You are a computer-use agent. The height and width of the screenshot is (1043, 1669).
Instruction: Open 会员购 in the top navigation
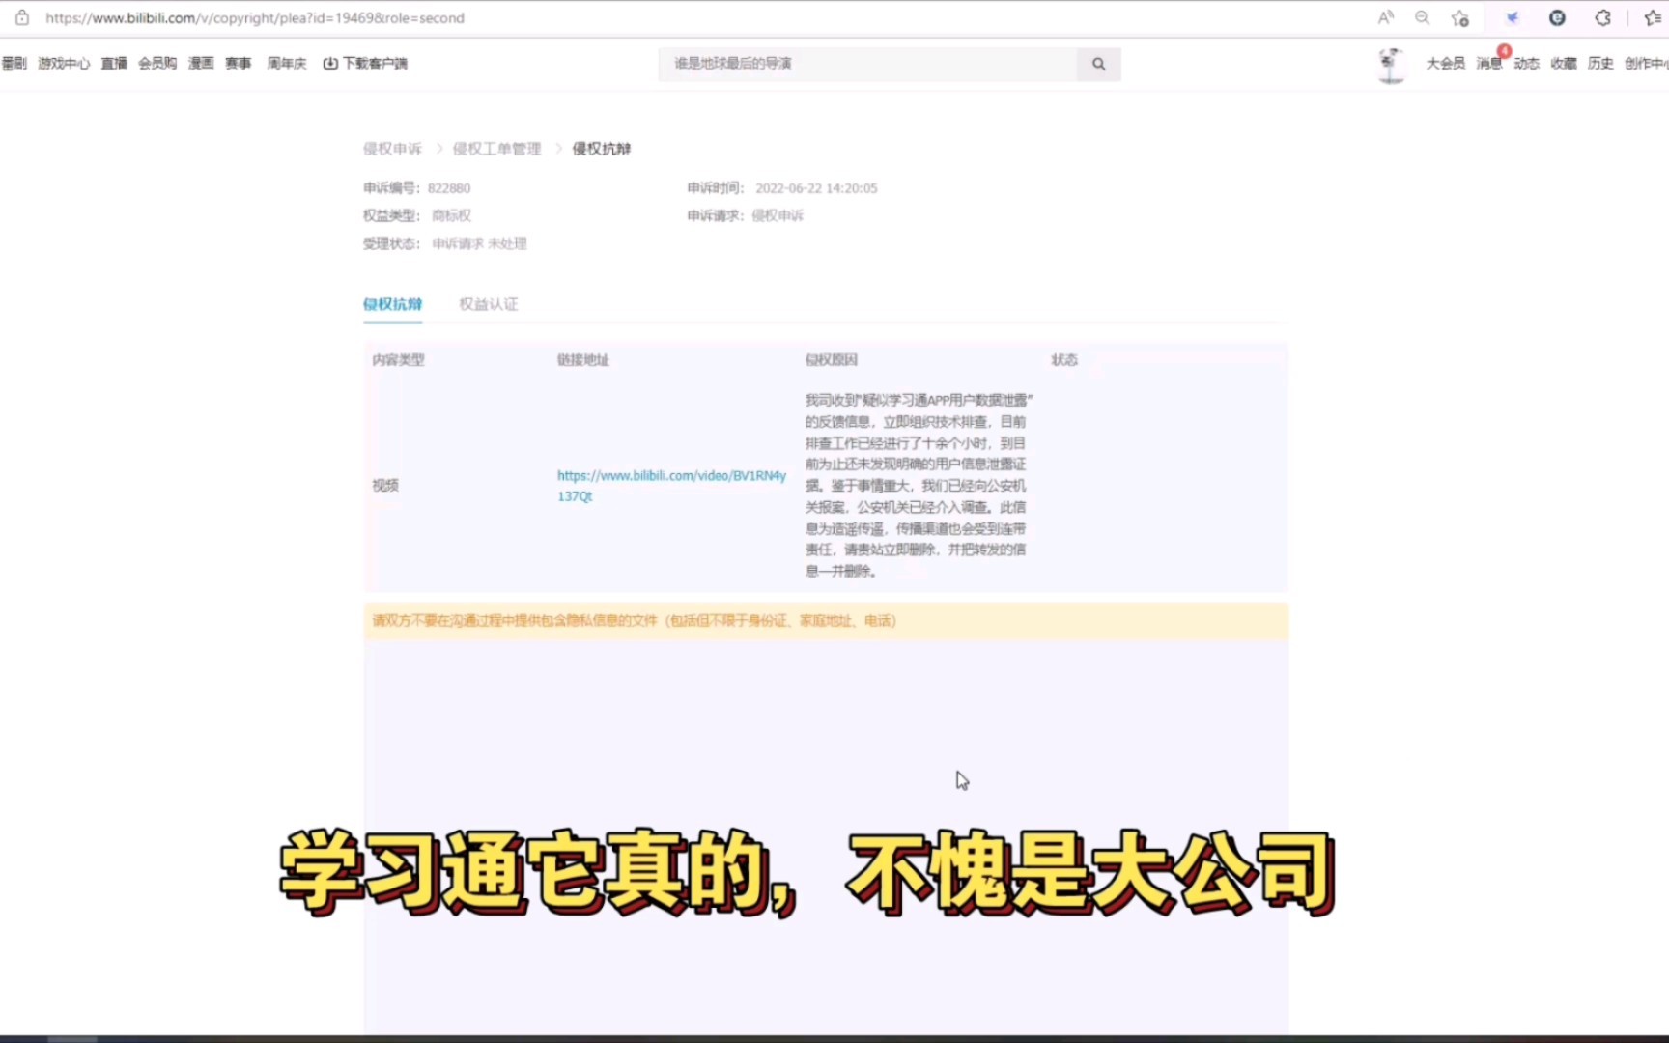157,63
